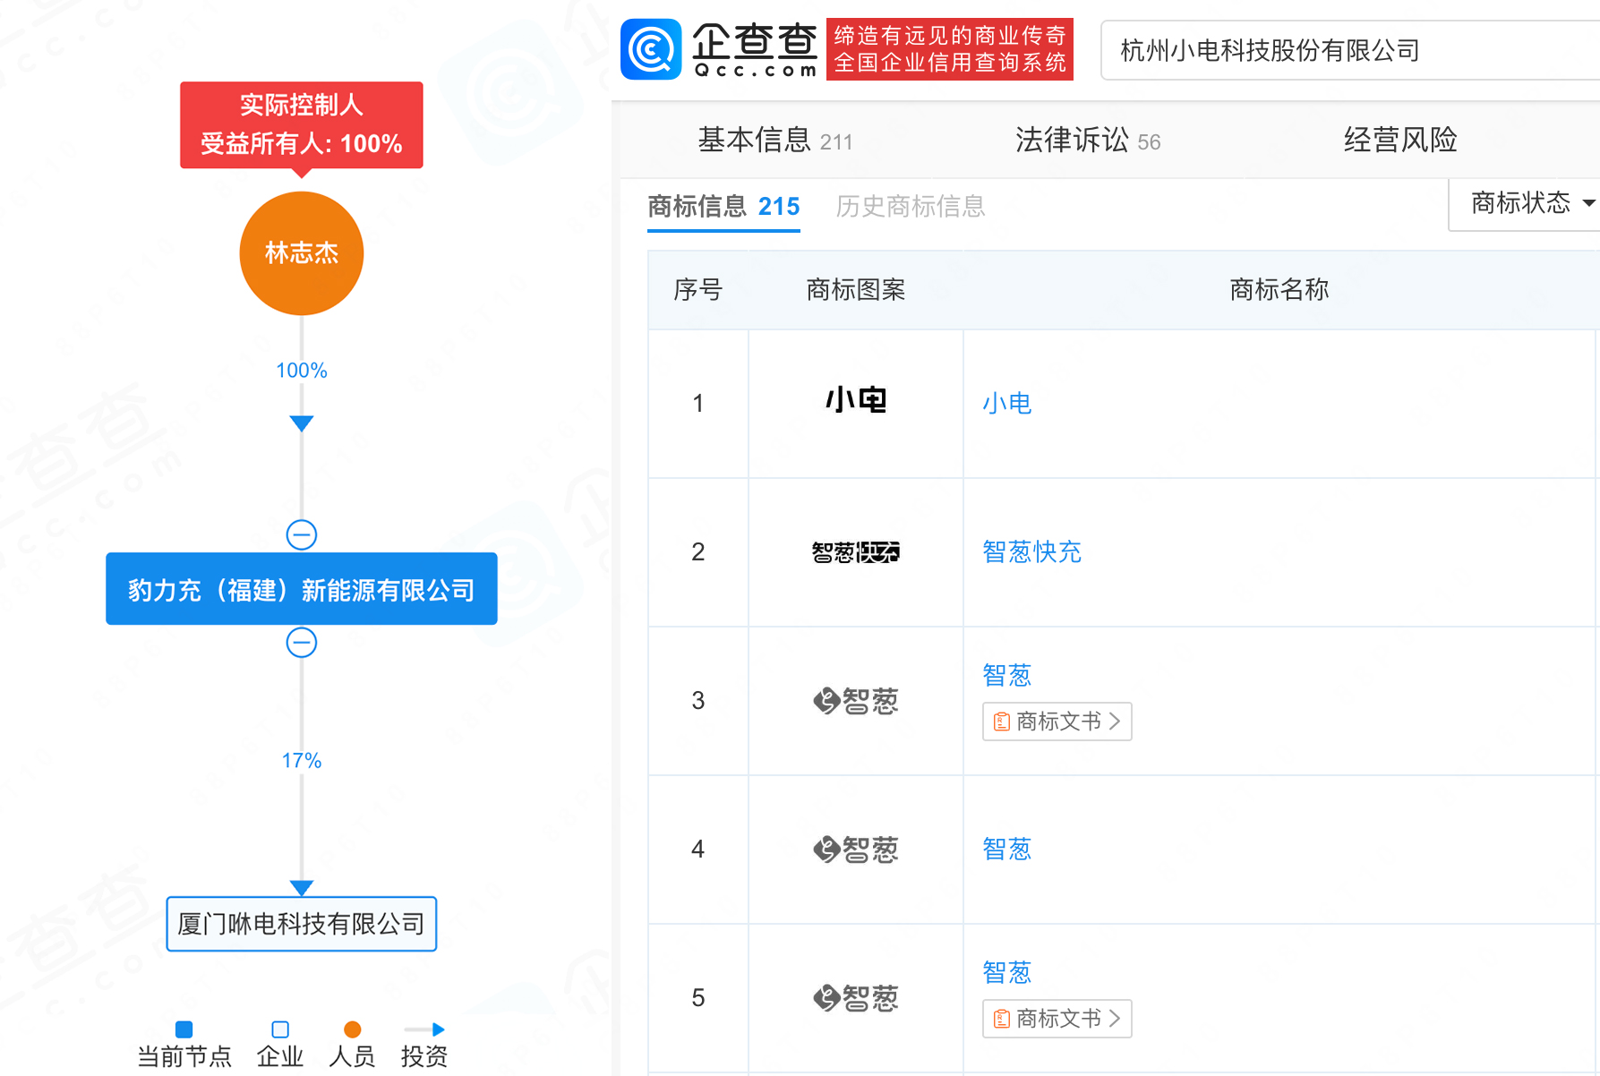Click the 序号 column header
The height and width of the screenshot is (1076, 1600).
[698, 290]
